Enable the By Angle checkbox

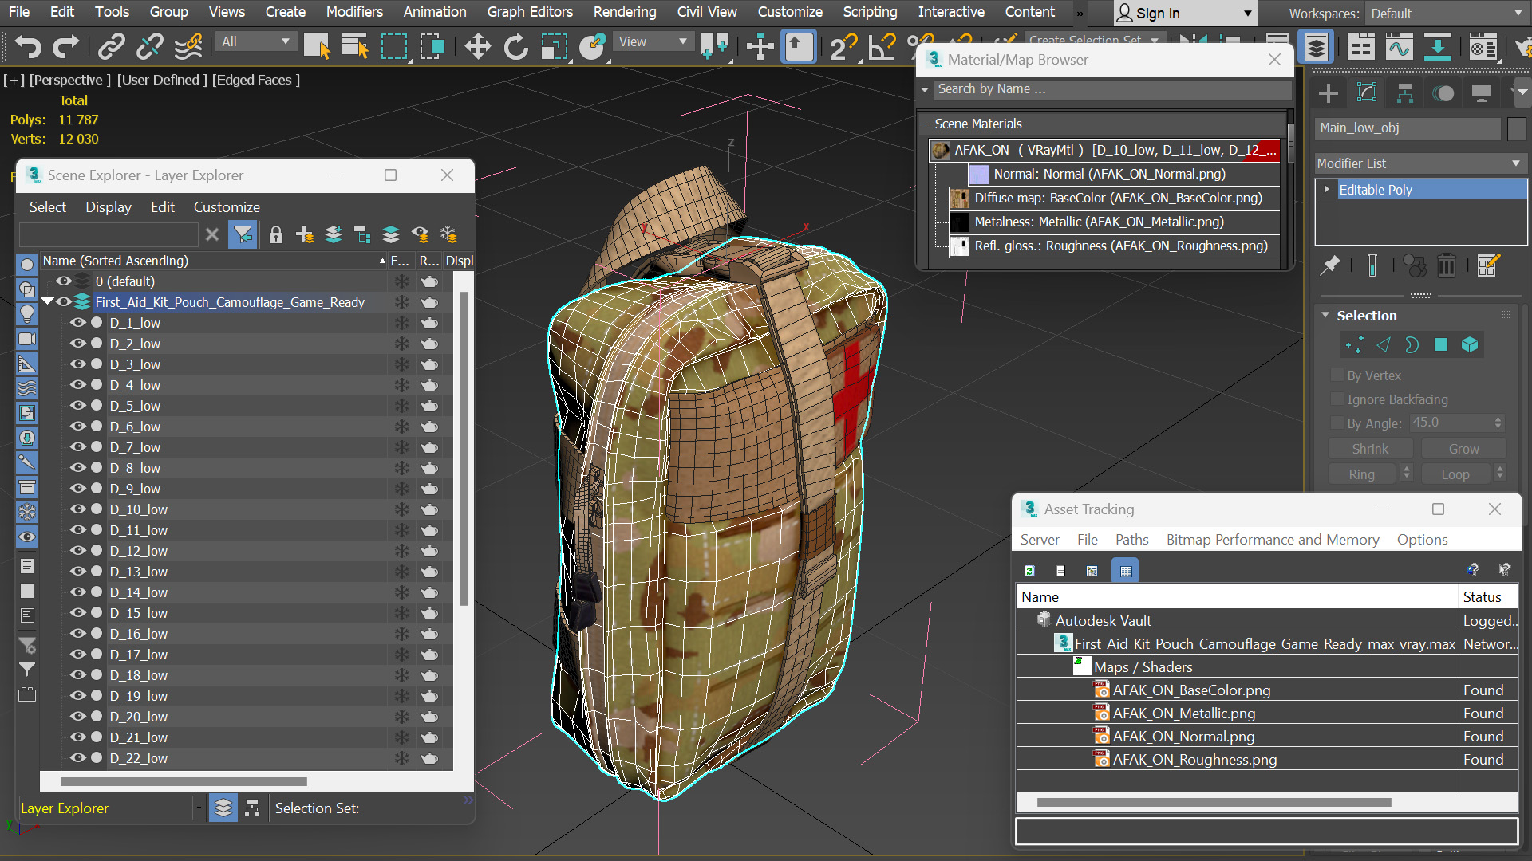pos(1337,423)
